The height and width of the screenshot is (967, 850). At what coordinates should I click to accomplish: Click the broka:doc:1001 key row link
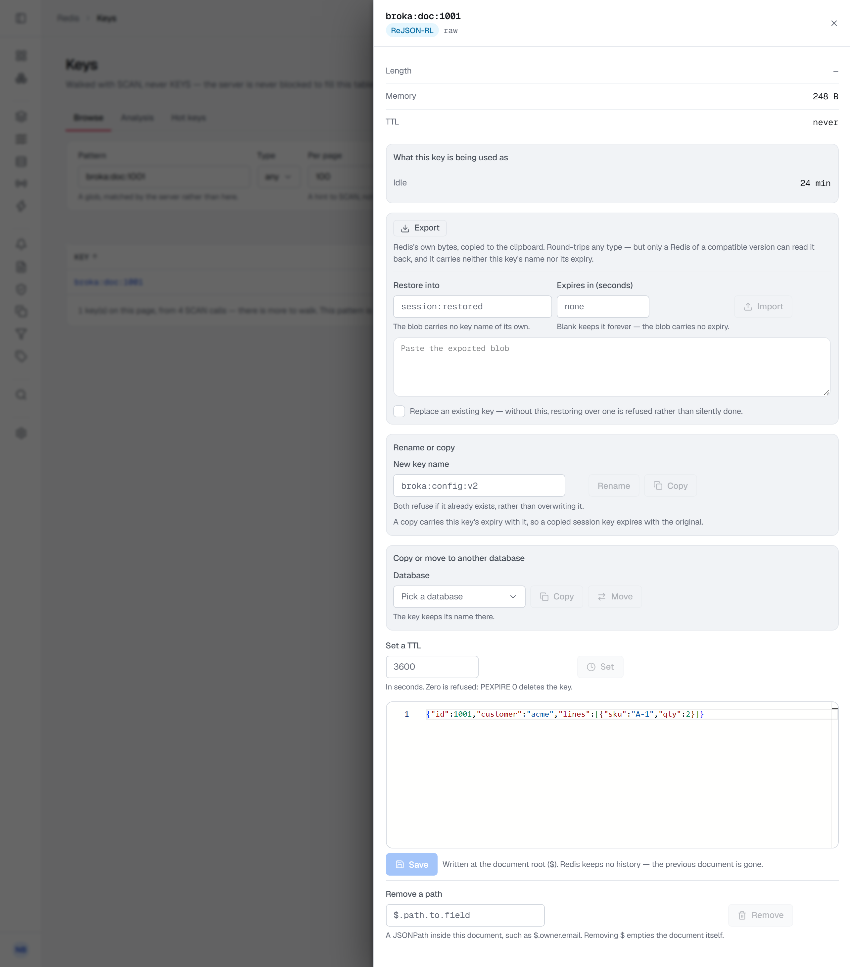click(108, 282)
